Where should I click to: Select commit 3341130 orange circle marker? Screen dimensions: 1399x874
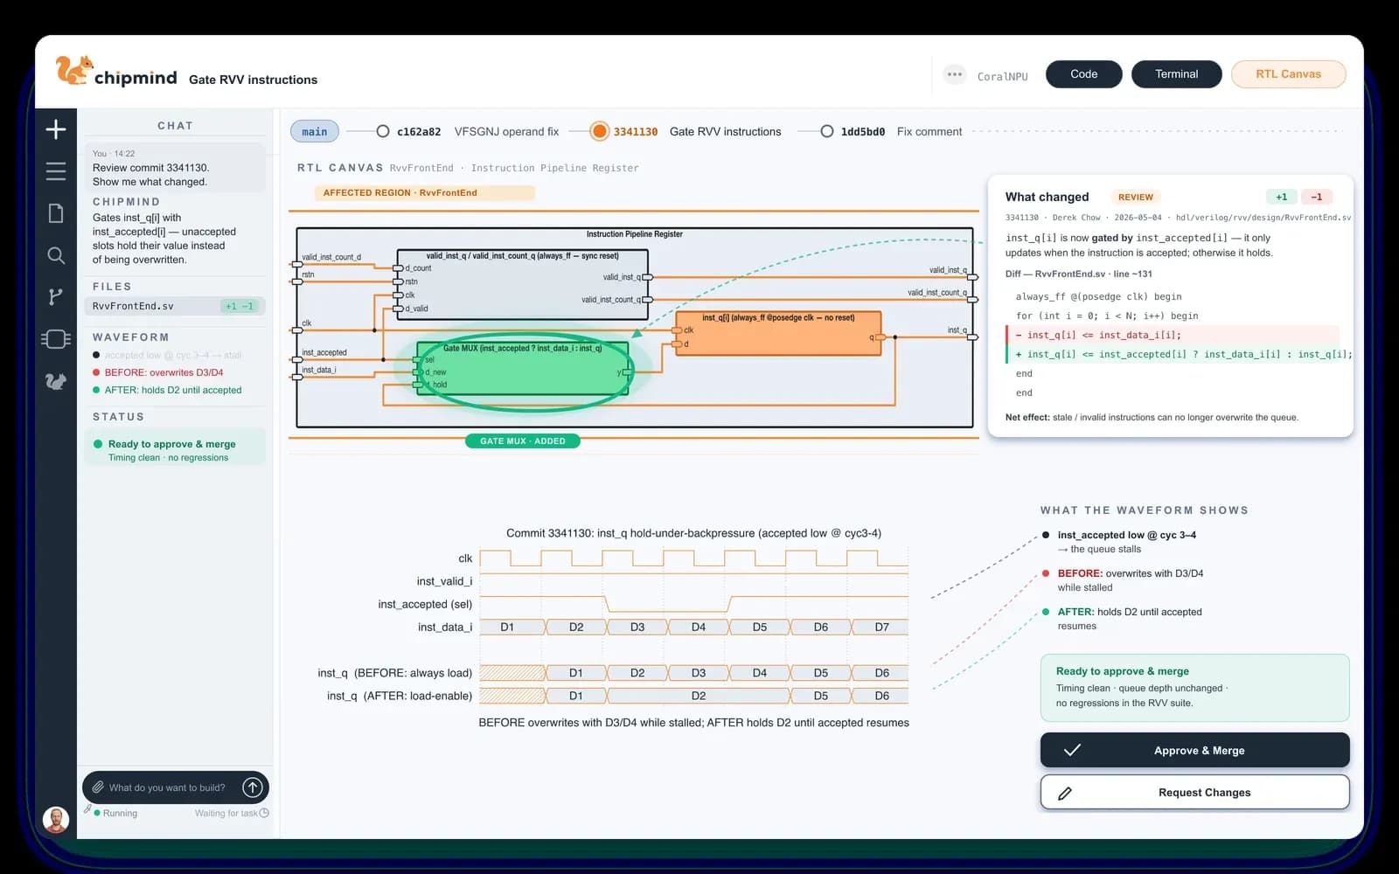click(599, 131)
